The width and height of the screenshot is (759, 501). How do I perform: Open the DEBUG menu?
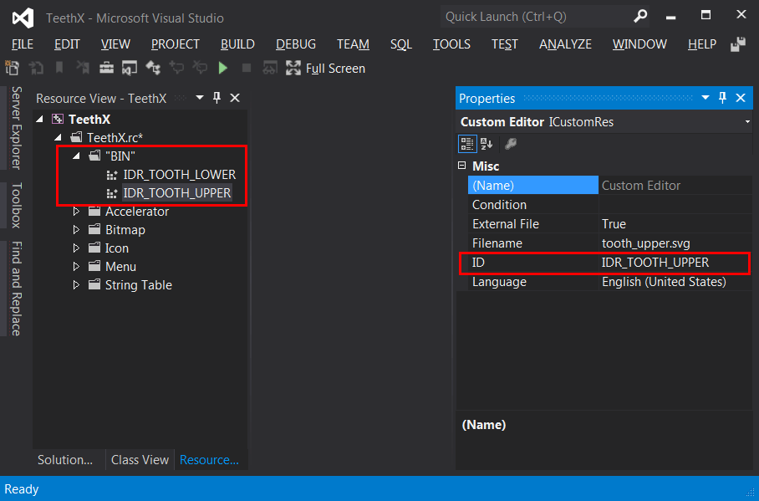[296, 44]
